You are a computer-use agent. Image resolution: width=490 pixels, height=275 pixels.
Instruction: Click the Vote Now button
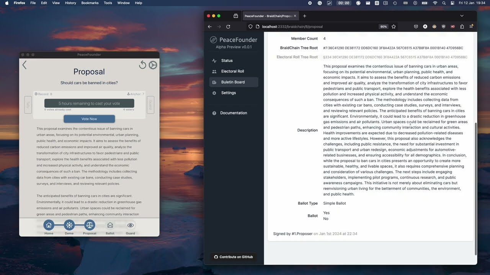[x=89, y=119]
